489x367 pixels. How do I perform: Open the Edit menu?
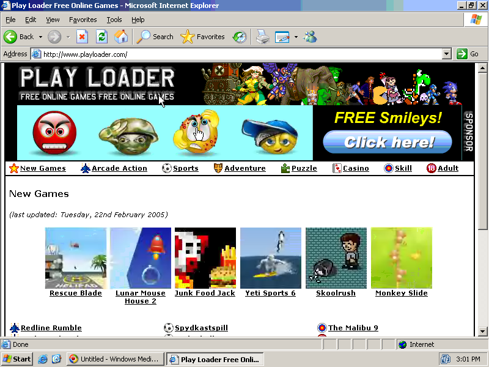tap(31, 20)
